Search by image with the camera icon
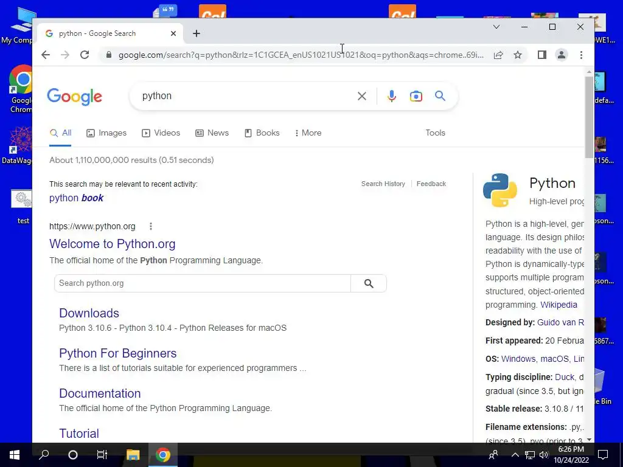Viewport: 623px width, 467px height. 416,96
